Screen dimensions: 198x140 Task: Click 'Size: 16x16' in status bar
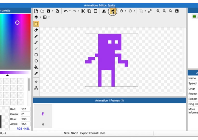tap(71, 133)
